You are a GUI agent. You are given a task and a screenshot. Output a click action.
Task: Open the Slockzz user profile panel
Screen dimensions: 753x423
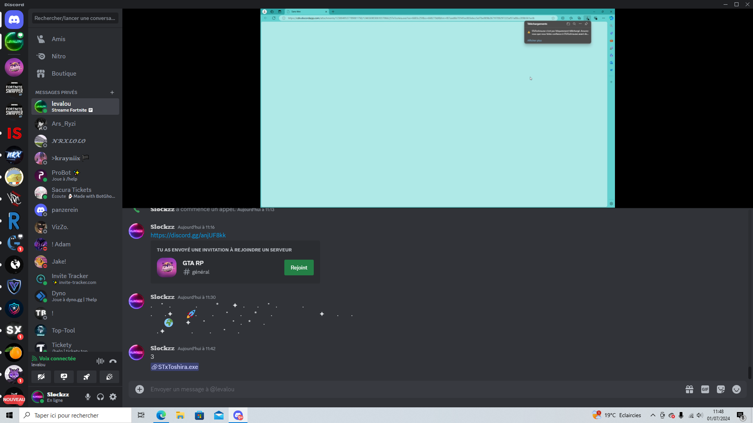56,397
